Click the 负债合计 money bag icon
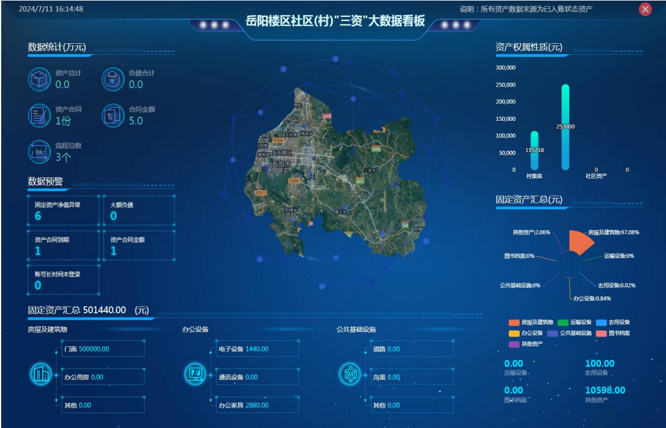 pyautogui.click(x=113, y=79)
